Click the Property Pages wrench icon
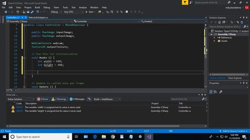Screen dimensions: 250x140 tap(221, 92)
